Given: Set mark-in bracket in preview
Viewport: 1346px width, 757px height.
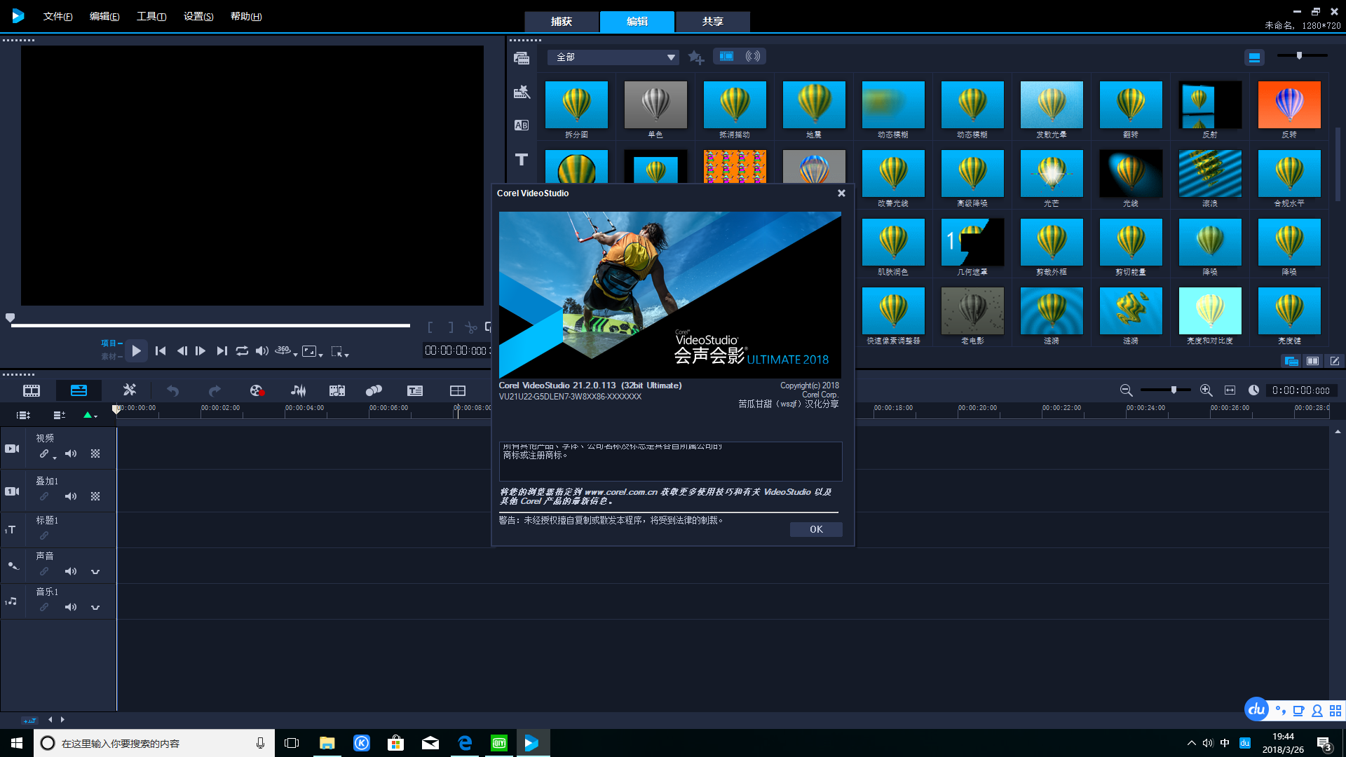Looking at the screenshot, I should coord(430,327).
